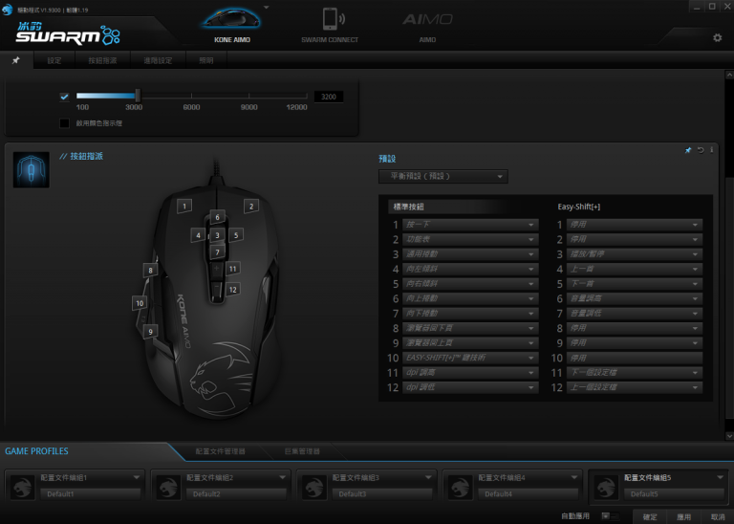Select mouse button marker 8
Image resolution: width=734 pixels, height=524 pixels.
[150, 271]
